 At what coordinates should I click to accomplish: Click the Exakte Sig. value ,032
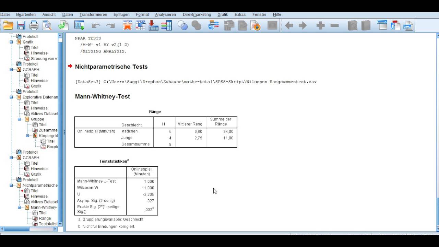[150, 209]
